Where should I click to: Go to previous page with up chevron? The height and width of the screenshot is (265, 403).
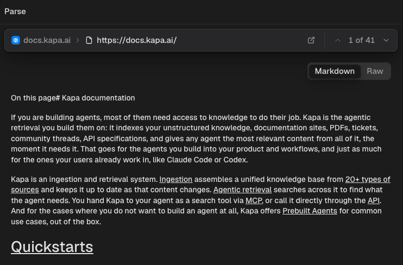[x=338, y=40]
